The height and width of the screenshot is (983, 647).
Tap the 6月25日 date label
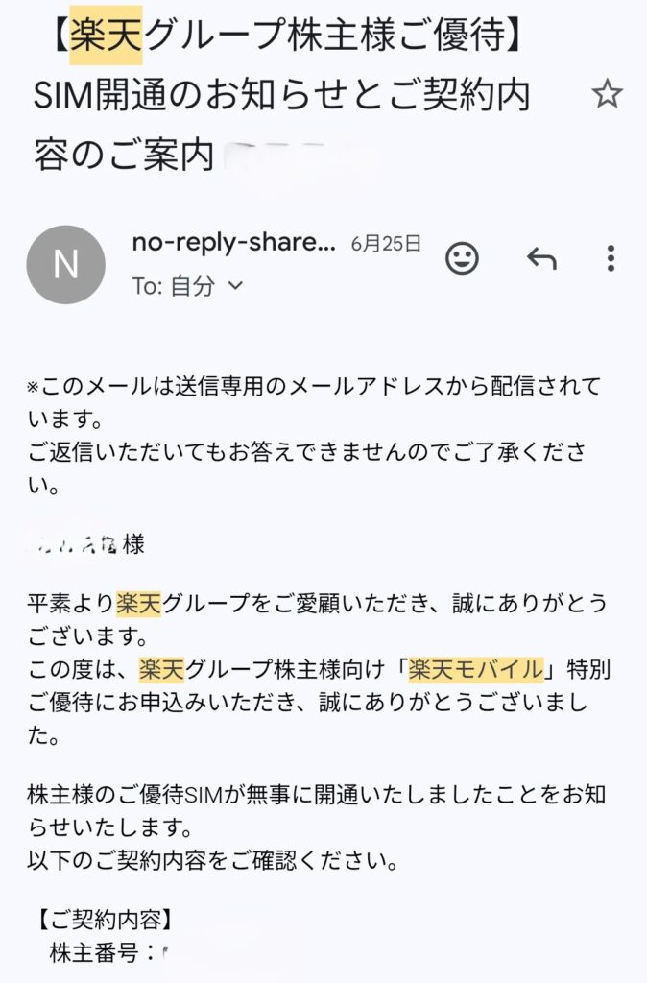click(386, 243)
